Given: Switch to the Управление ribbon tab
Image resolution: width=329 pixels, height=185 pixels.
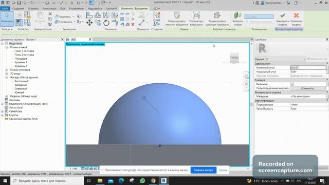Looking at the screenshot, I should point(76,9).
